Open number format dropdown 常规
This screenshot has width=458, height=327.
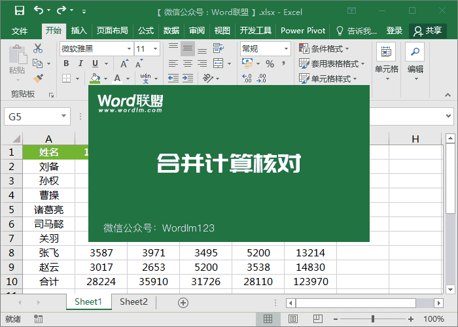(x=286, y=48)
